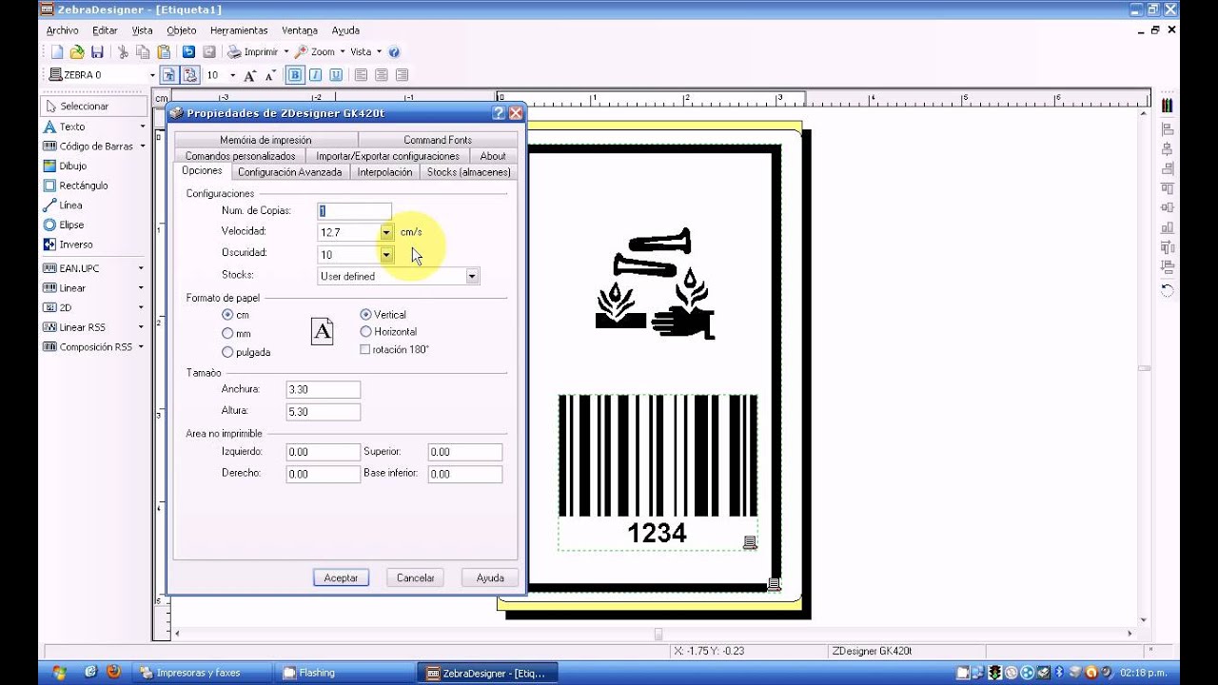Click the printer Imprimir icon
Screen dimensions: 1218x685
point(234,52)
